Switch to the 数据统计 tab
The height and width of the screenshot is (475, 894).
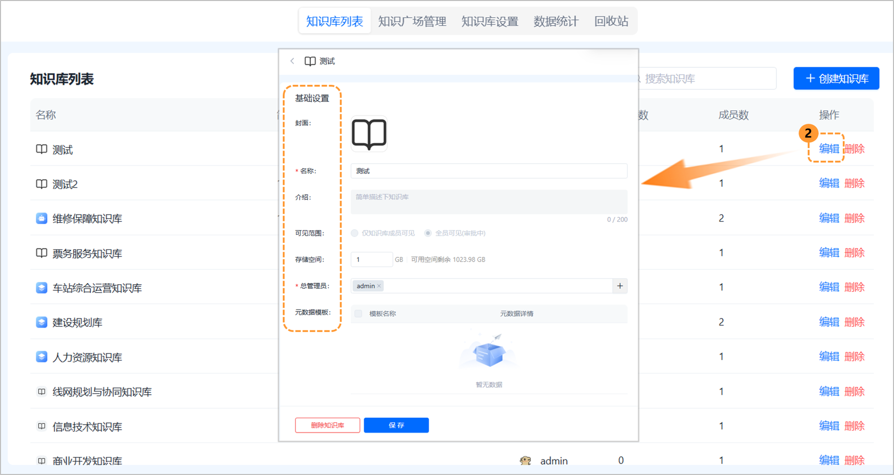[556, 21]
